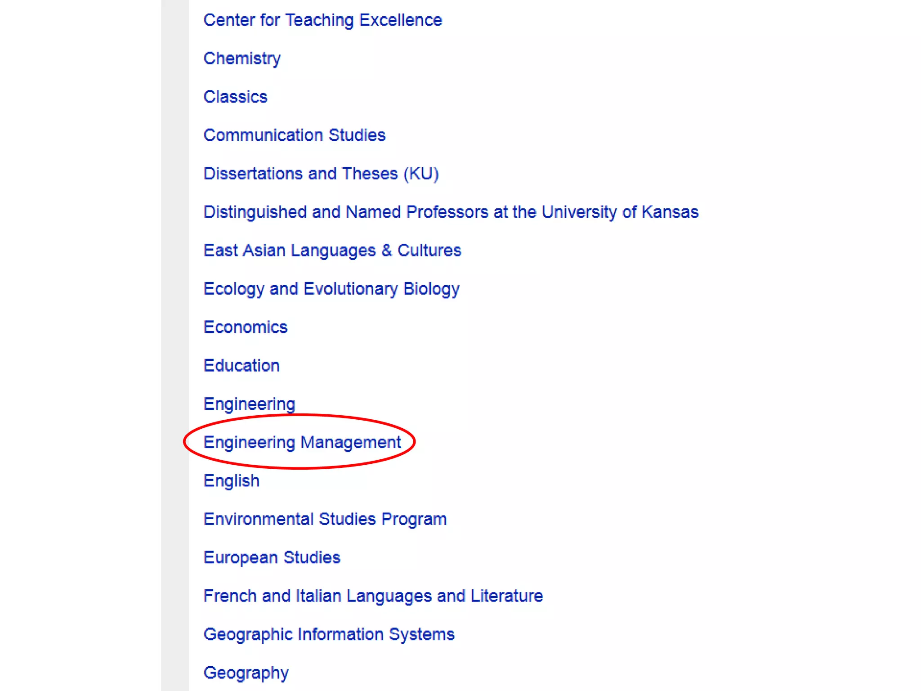Select Geographic Information Systems link
The image size is (921, 691).
(x=329, y=634)
